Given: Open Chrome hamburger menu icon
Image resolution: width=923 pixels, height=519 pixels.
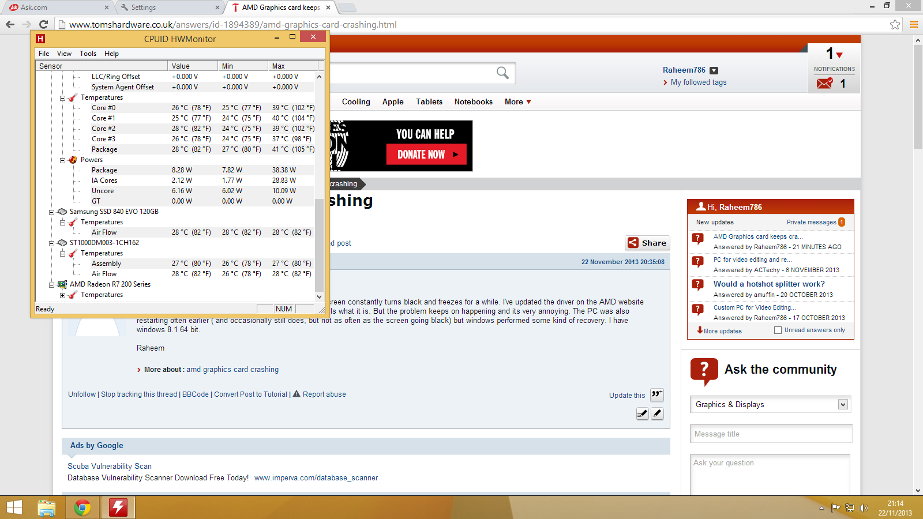Looking at the screenshot, I should (914, 24).
